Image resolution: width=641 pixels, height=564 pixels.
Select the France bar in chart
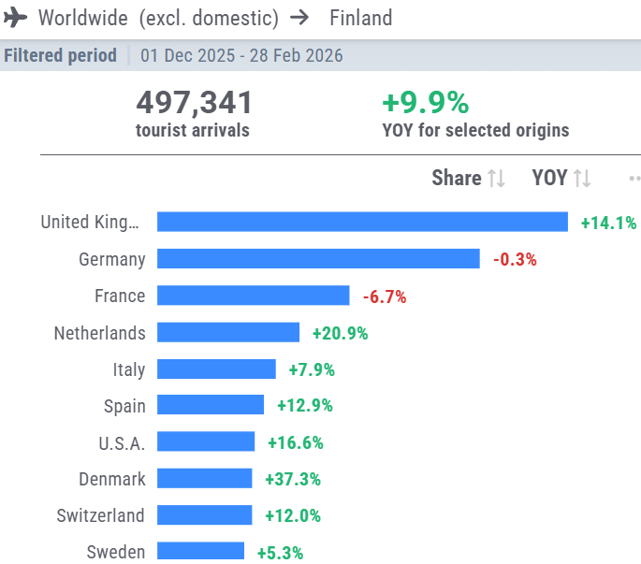[x=253, y=296]
